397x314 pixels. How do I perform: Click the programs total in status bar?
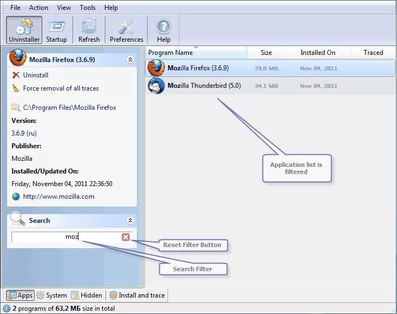pyautogui.click(x=64, y=309)
